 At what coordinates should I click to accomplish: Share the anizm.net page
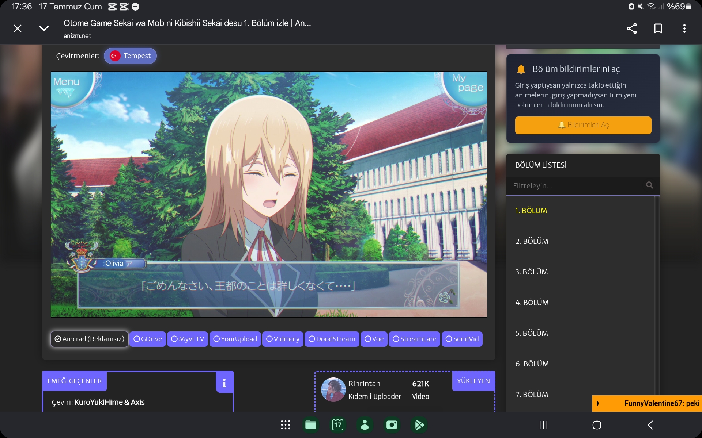pos(632,28)
